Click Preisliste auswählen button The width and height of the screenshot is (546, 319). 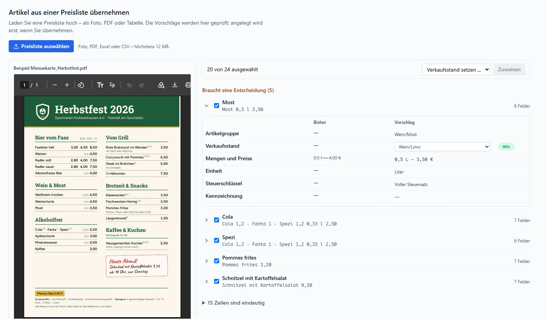pos(41,46)
